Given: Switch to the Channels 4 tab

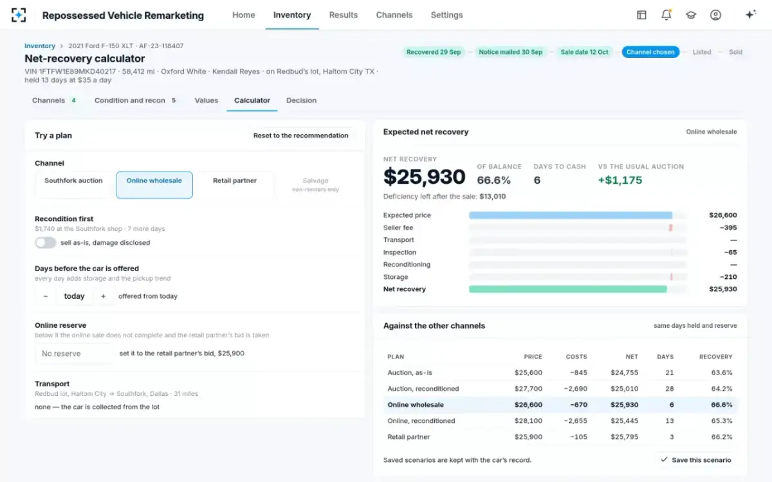Looking at the screenshot, I should [x=55, y=100].
